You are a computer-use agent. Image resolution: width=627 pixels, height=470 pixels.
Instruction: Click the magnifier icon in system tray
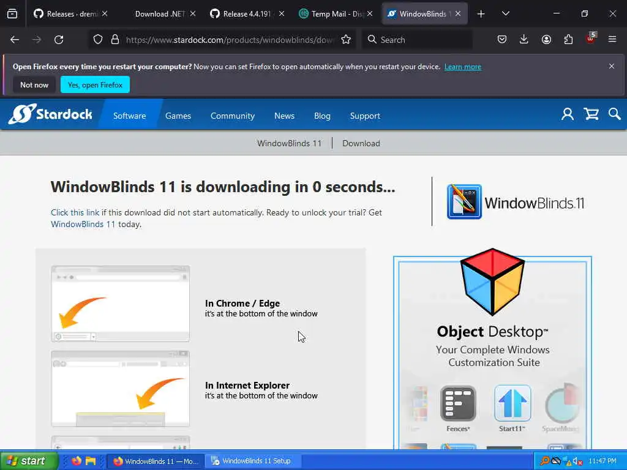pos(544,461)
